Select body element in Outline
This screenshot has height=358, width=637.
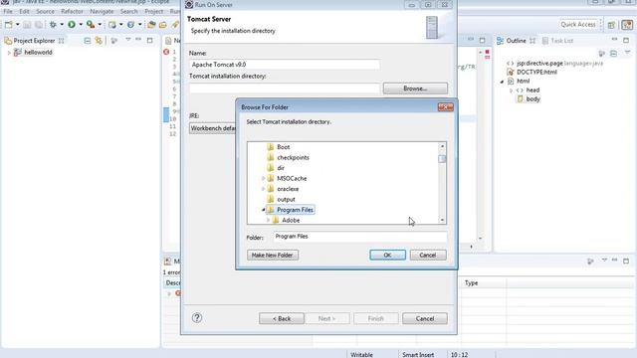click(x=533, y=99)
